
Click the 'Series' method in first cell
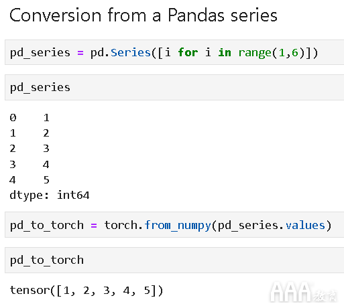(x=131, y=53)
